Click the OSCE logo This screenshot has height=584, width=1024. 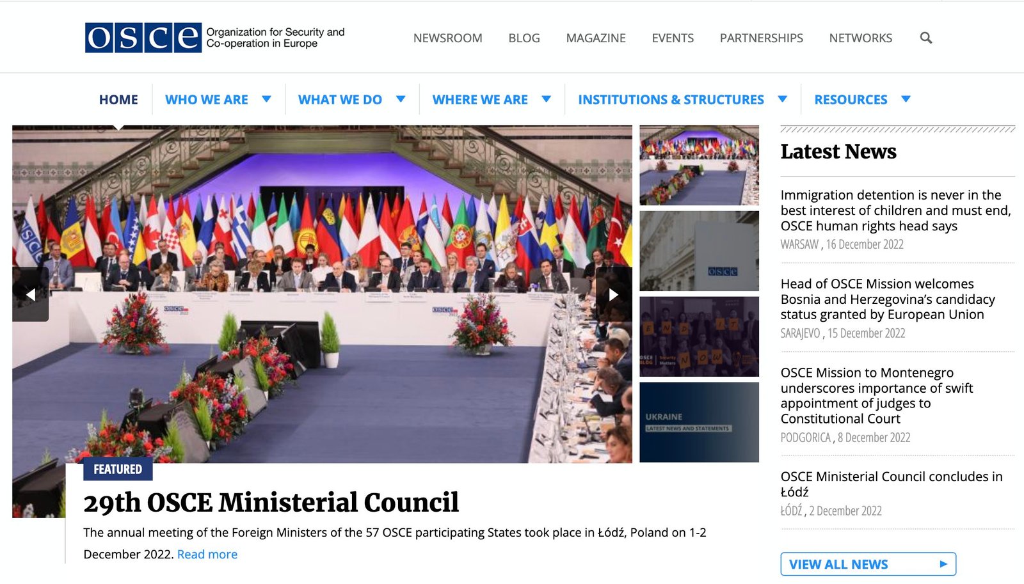143,38
